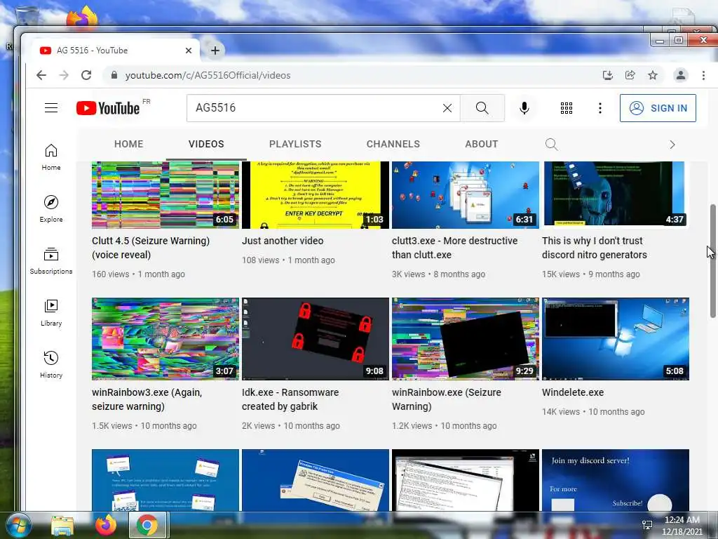718x539 pixels.
Task: Open Library in sidebar
Action: point(51,312)
